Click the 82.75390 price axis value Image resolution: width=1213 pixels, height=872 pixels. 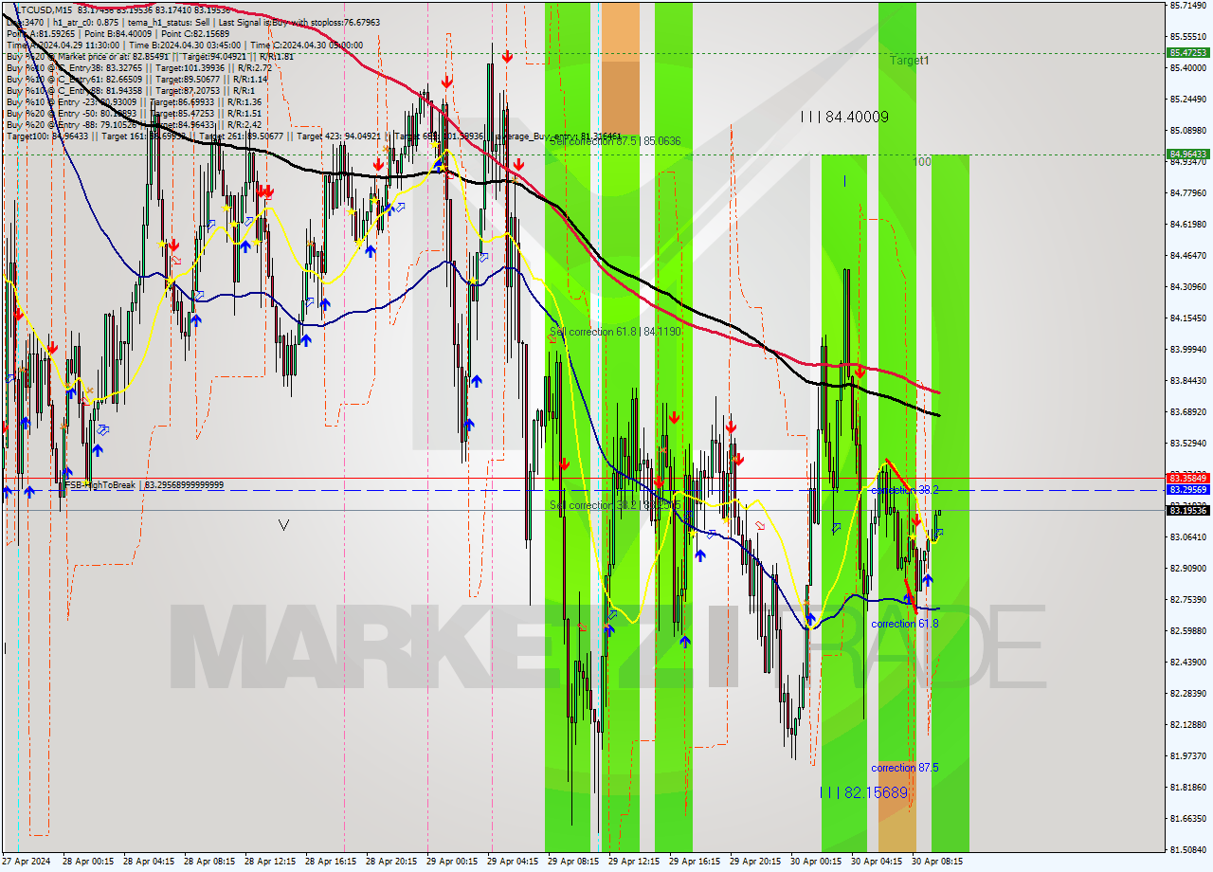(1187, 600)
